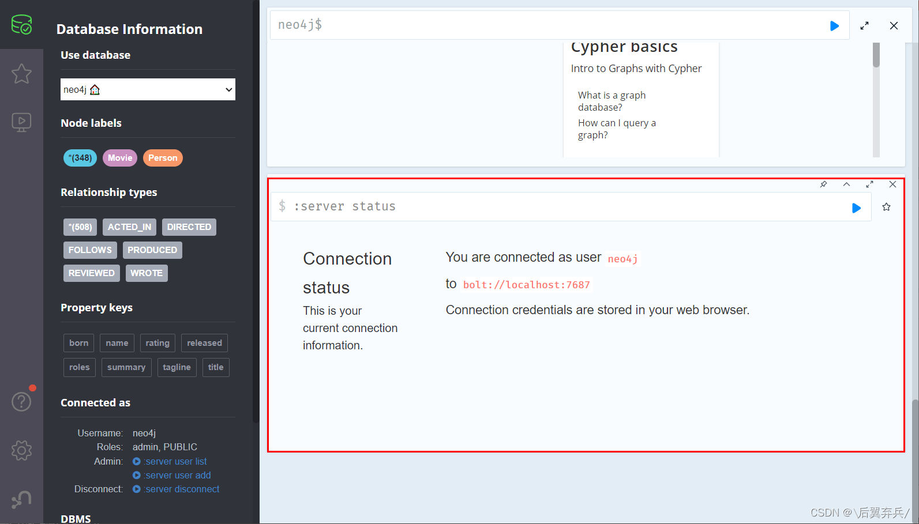Screen dimensions: 919x524
Task: Click the name property key
Action: click(x=117, y=343)
